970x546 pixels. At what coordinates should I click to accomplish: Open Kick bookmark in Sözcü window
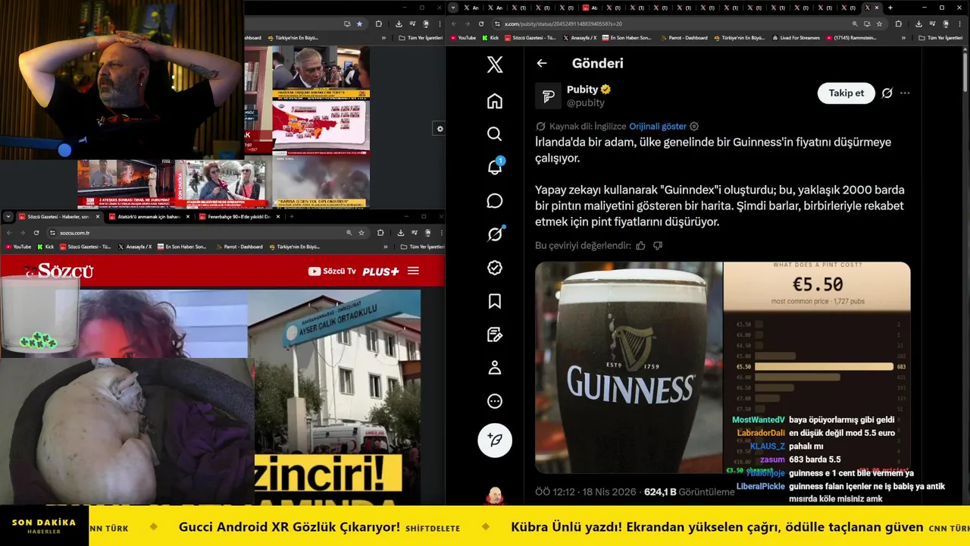(x=45, y=246)
